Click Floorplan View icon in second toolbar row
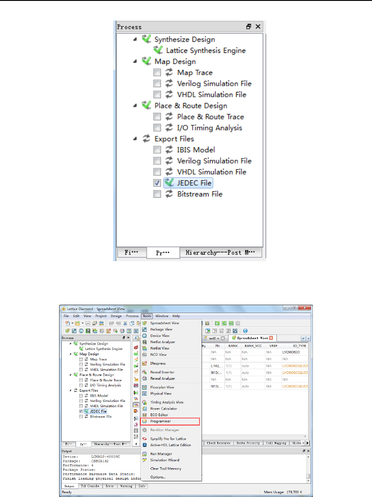Image resolution: width=372 pixels, height=497 pixels. pos(129,330)
